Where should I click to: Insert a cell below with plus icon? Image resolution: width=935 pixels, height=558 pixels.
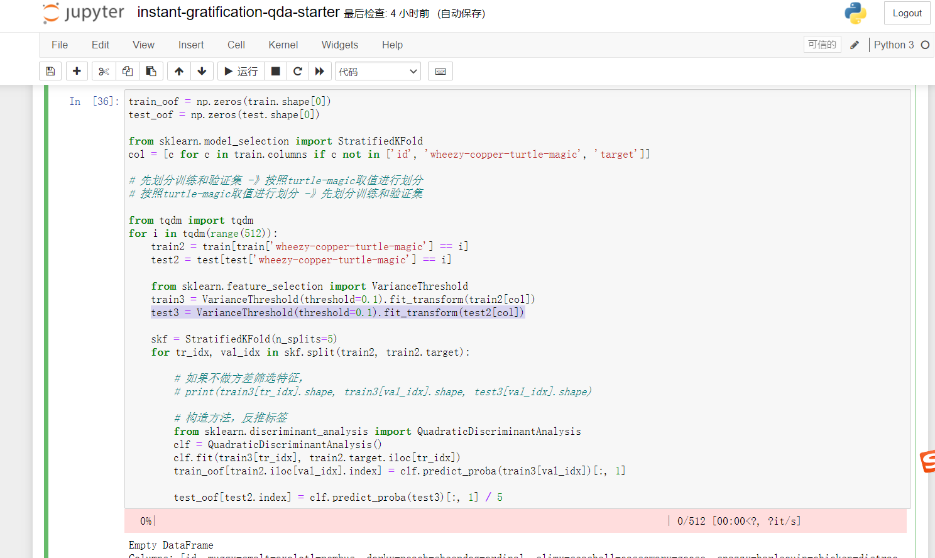pos(77,71)
